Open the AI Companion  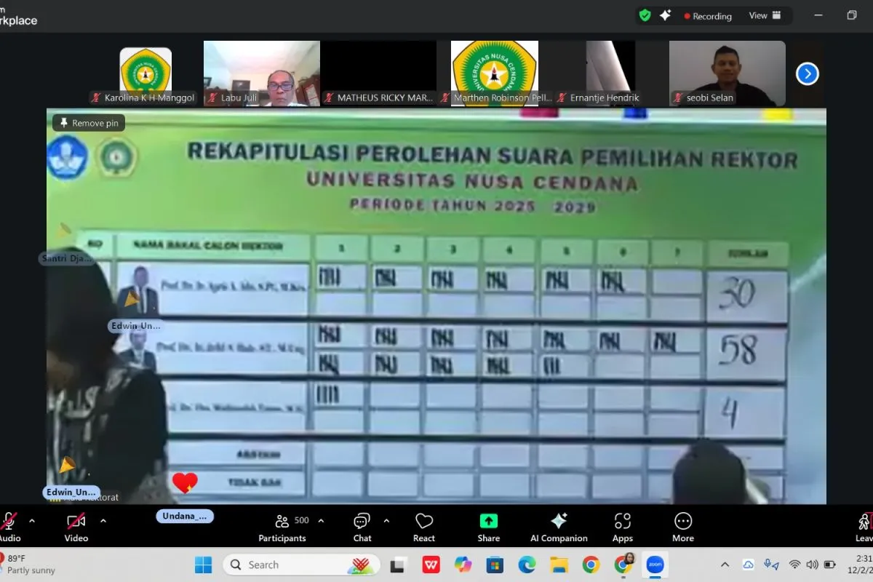[x=559, y=527]
